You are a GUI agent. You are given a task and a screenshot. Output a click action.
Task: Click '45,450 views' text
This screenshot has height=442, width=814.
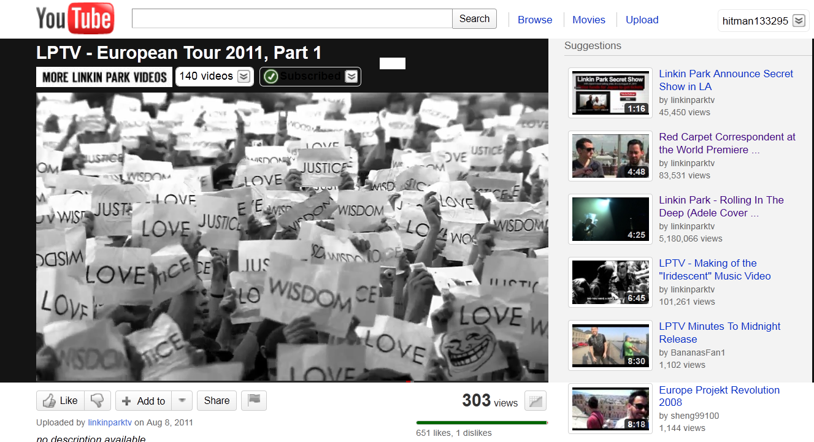[685, 112]
